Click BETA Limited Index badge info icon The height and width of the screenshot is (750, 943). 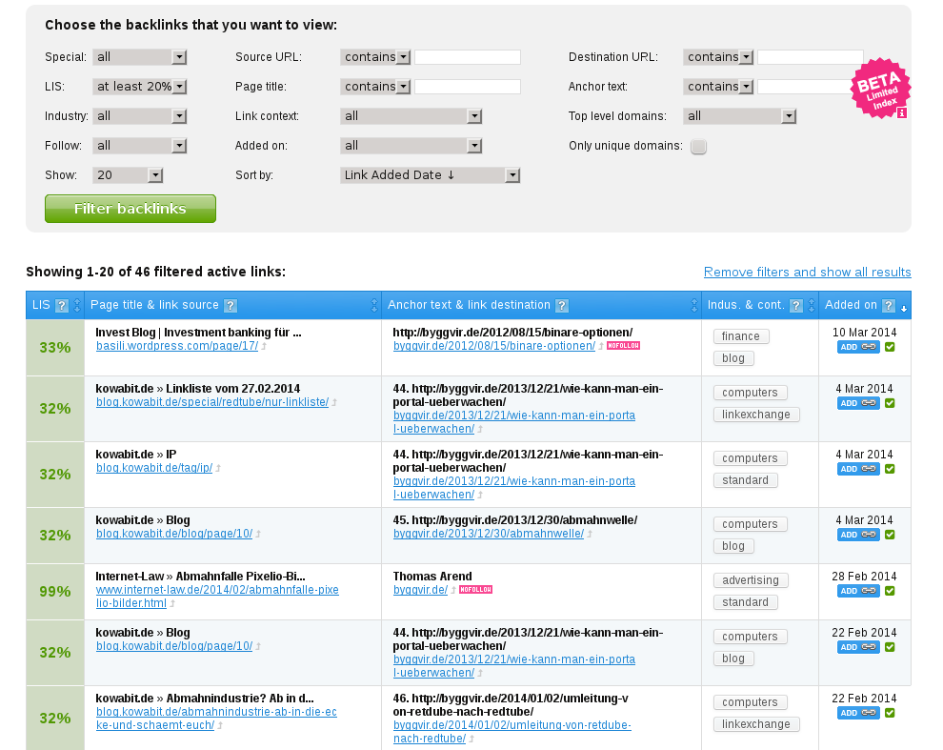point(901,112)
